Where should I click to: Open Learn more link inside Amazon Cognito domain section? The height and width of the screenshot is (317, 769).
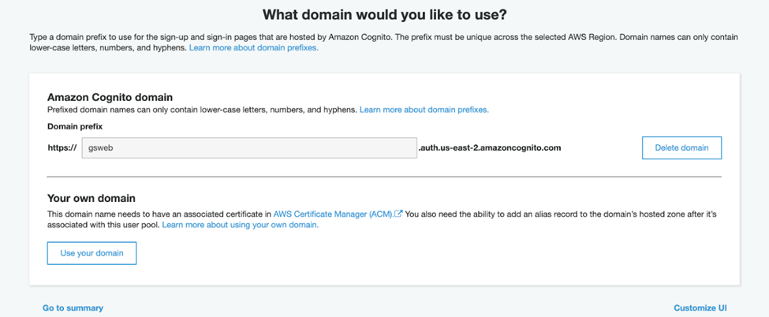(424, 110)
